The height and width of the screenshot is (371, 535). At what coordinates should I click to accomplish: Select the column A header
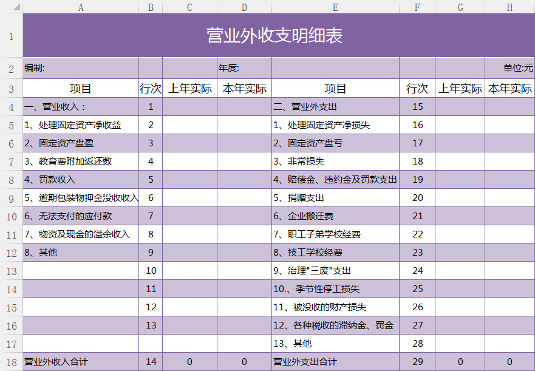coord(81,7)
